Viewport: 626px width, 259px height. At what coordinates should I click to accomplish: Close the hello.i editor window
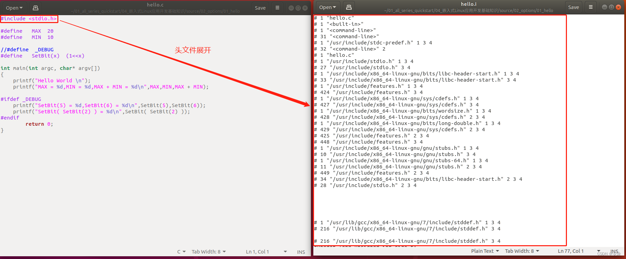click(x=618, y=7)
